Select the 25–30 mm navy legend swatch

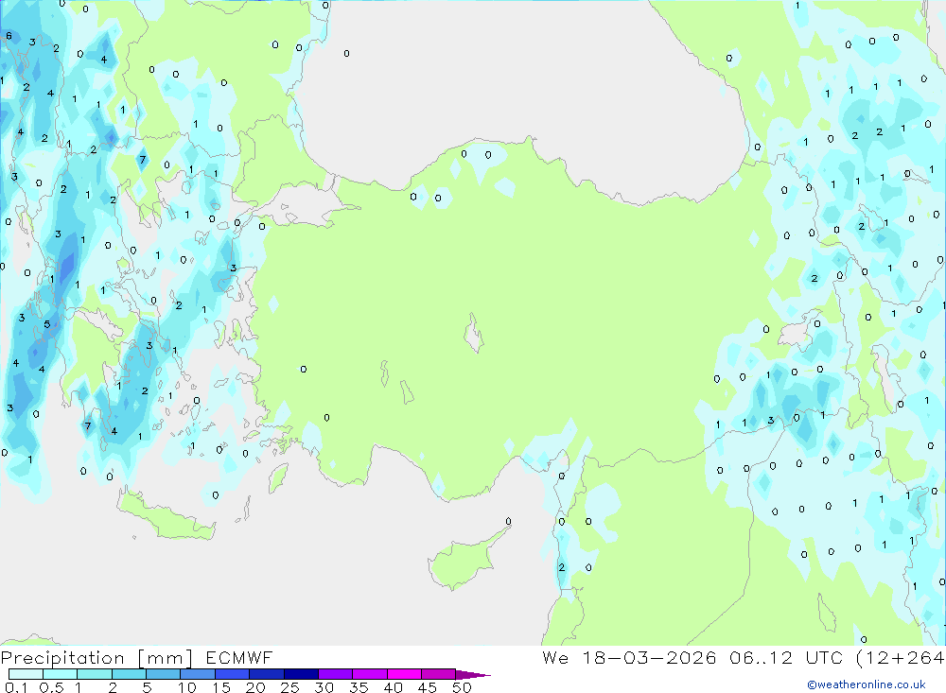(301, 674)
